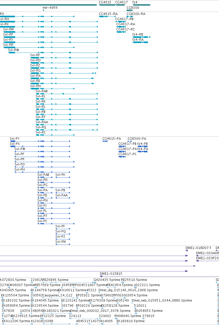Select the Sxl-PB protein feature

pos(60,190)
